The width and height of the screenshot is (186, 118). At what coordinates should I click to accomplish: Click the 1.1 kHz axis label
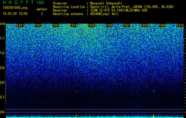[x=3, y=39]
